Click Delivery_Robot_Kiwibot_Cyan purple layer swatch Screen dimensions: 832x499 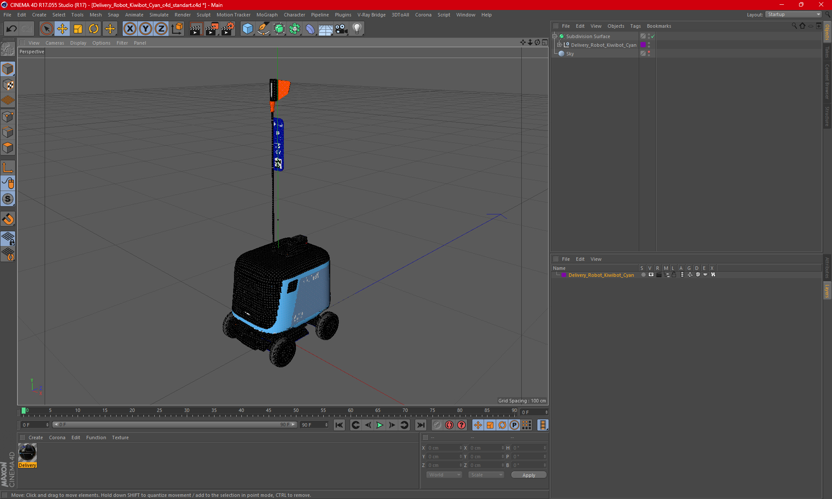(643, 45)
